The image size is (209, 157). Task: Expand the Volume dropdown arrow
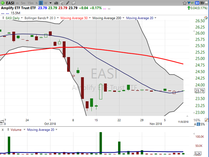(x=24, y=129)
